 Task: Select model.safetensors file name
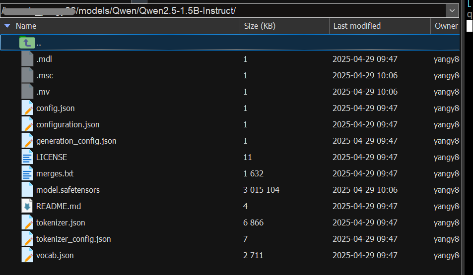(68, 190)
